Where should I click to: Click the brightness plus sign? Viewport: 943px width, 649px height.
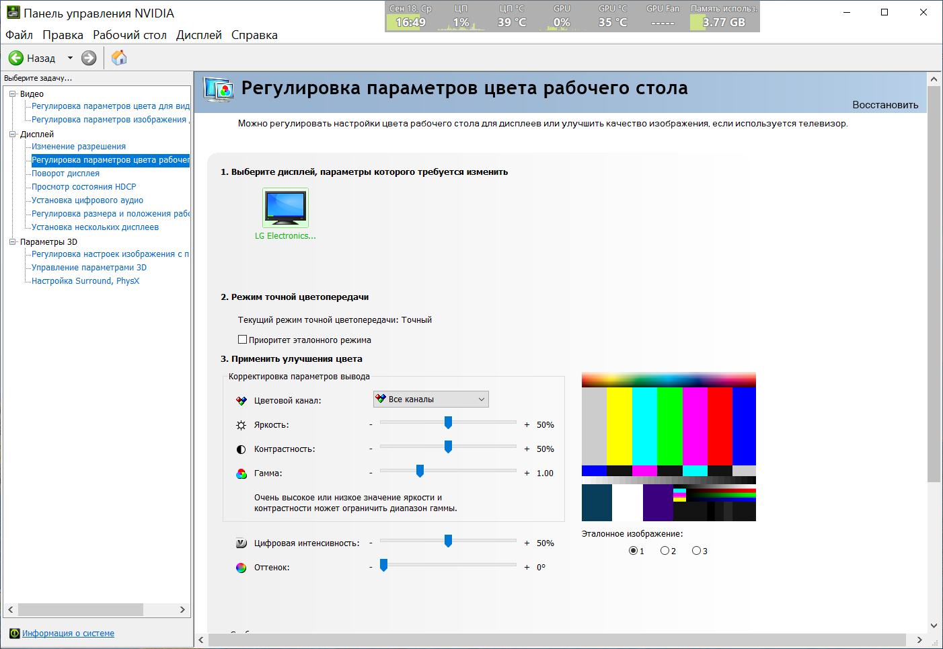[527, 425]
